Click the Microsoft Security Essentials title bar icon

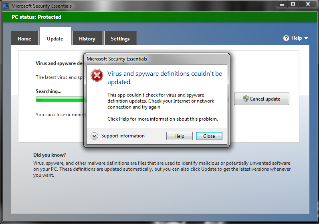coord(6,6)
